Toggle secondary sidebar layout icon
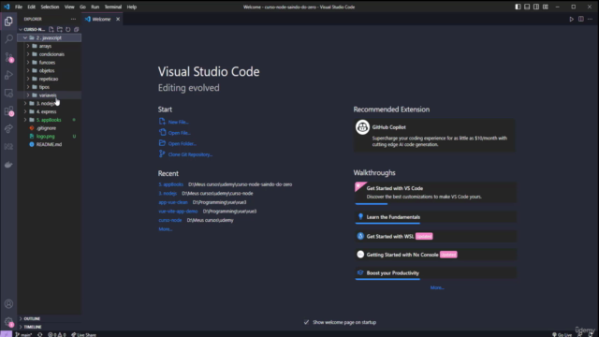The image size is (599, 337). point(536,7)
